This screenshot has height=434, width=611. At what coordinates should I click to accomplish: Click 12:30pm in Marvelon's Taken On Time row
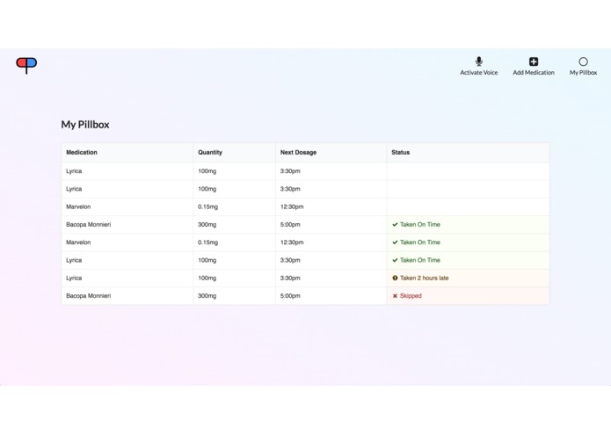pos(292,242)
